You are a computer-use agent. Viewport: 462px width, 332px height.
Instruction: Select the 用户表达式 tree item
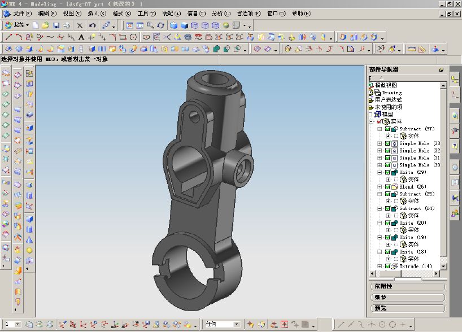click(389, 99)
